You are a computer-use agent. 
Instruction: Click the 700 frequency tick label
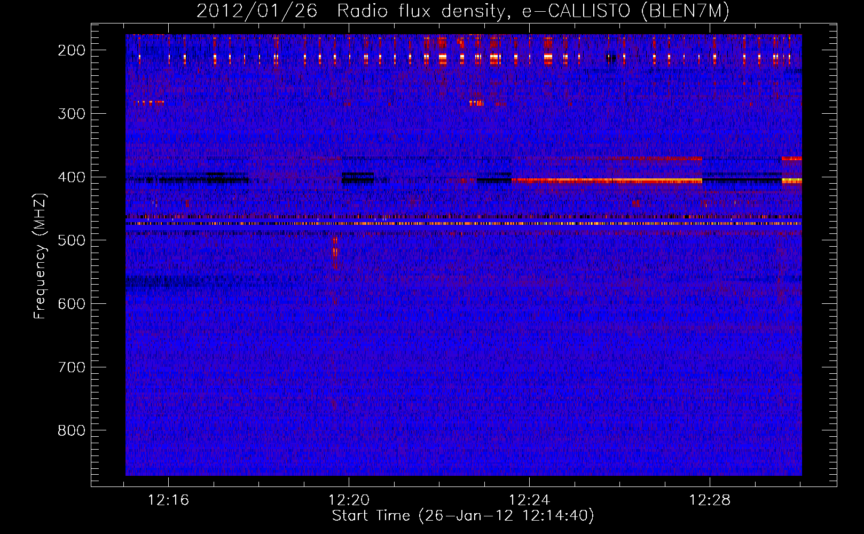pos(72,367)
